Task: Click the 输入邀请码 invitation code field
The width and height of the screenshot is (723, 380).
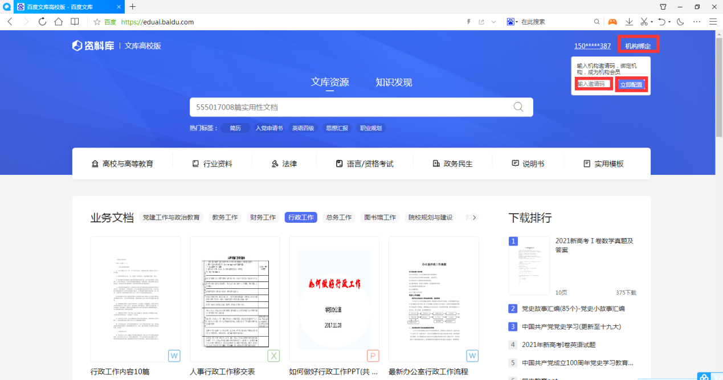Action: tap(594, 84)
